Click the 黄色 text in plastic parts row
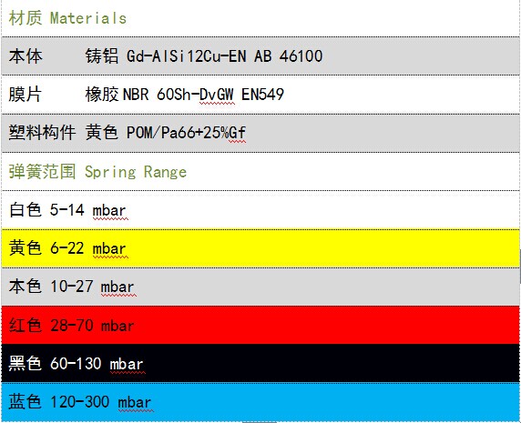 pos(102,133)
